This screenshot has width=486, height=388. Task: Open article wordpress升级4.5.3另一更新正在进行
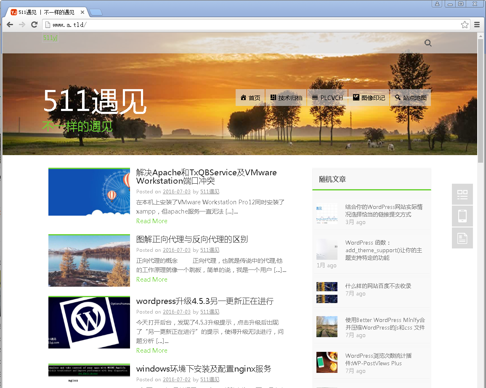pos(205,301)
